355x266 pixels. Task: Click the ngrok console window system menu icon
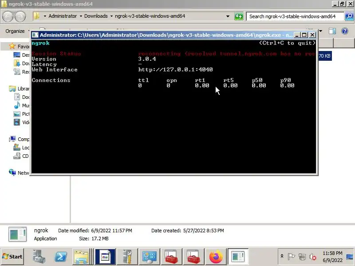click(x=35, y=35)
